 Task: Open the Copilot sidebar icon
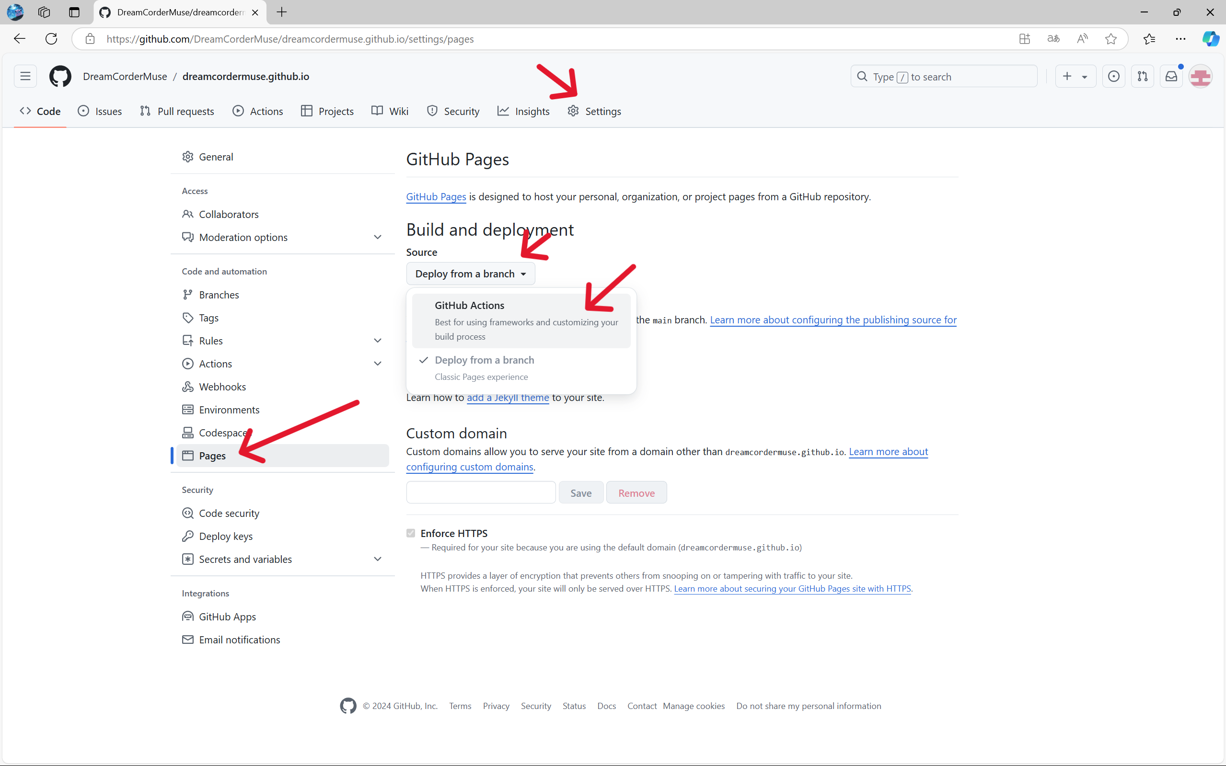(1211, 39)
